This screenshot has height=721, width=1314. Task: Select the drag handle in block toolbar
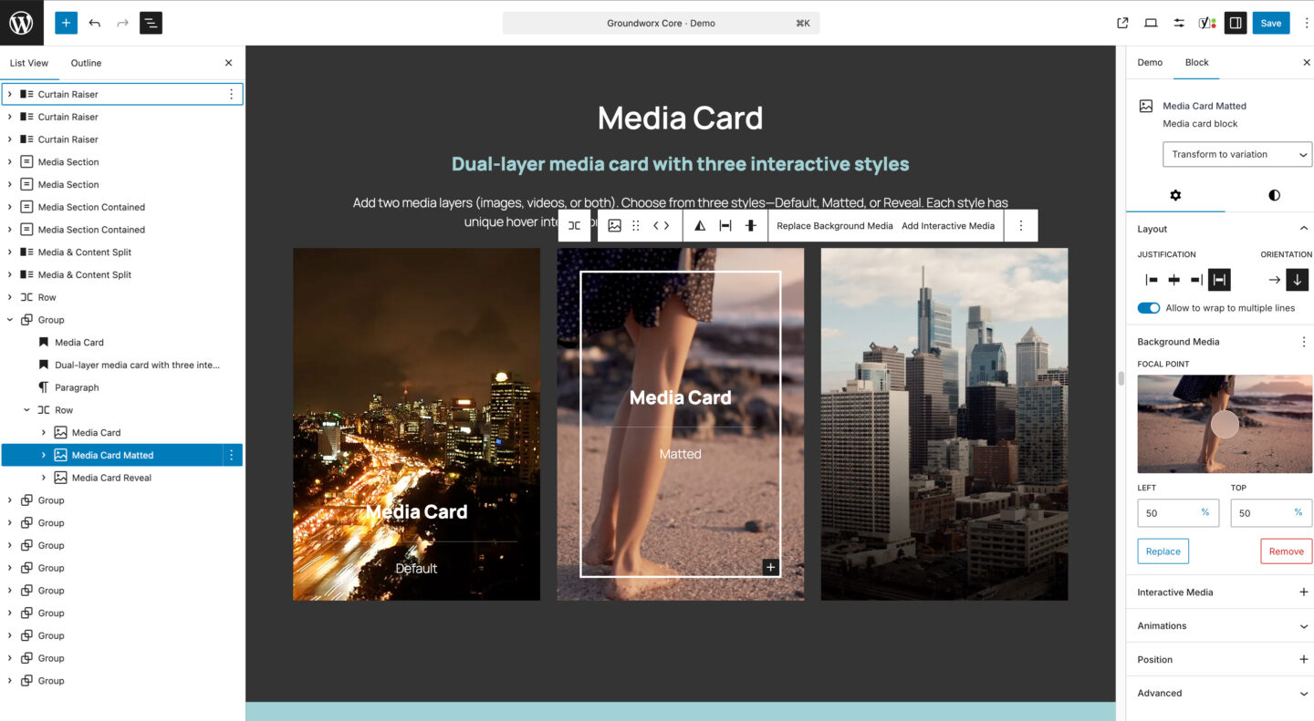[635, 225]
